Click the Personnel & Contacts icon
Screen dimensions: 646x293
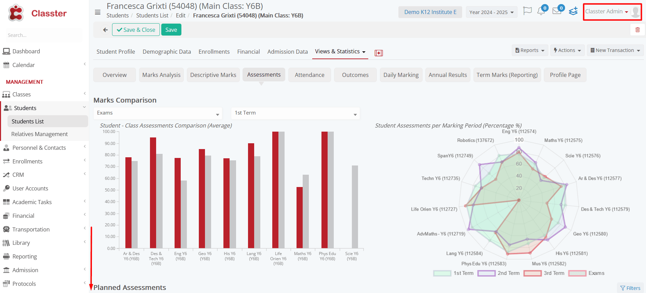pos(6,148)
